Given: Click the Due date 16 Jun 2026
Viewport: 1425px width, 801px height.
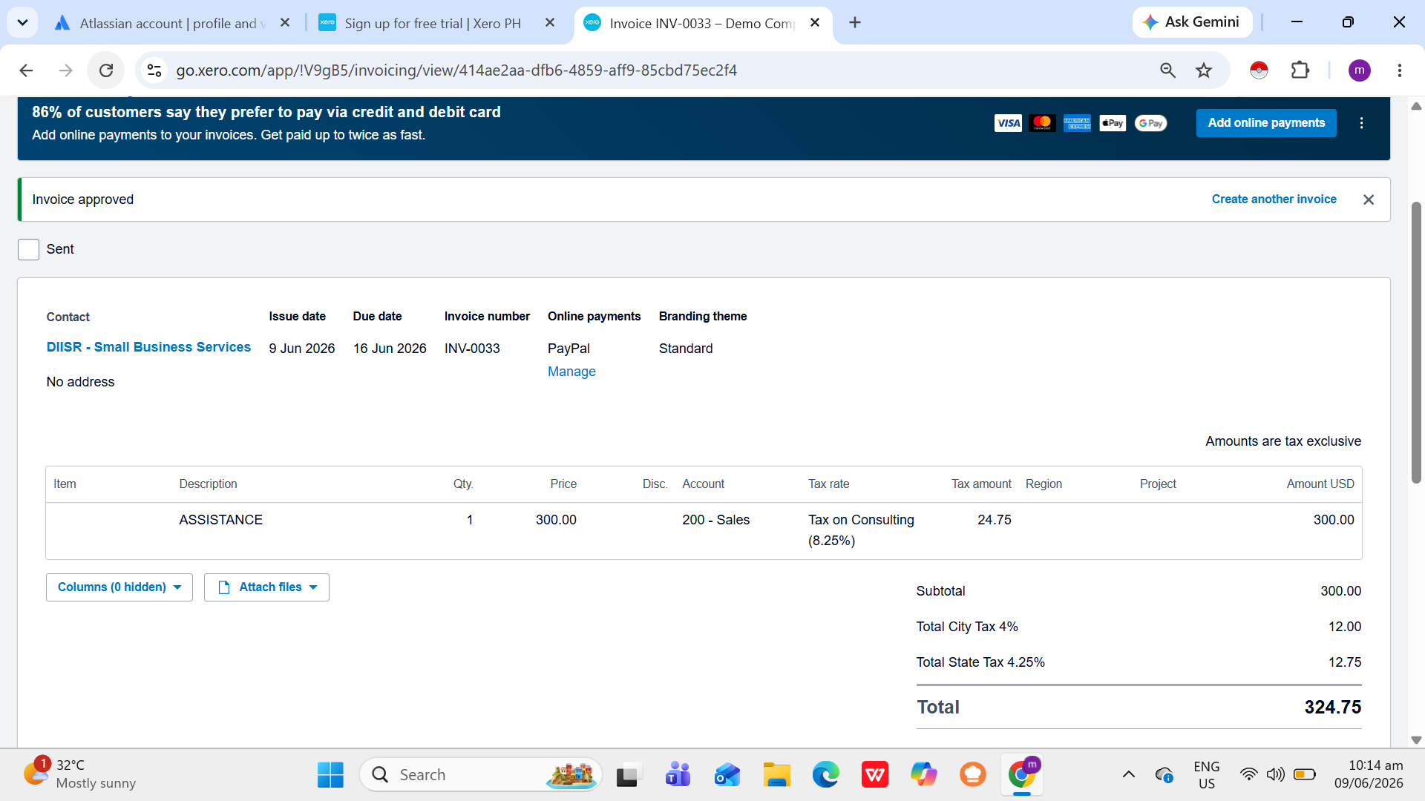Looking at the screenshot, I should [x=390, y=349].
